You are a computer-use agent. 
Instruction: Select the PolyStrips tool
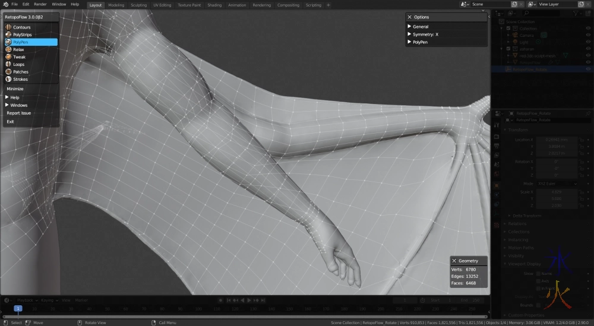click(23, 34)
